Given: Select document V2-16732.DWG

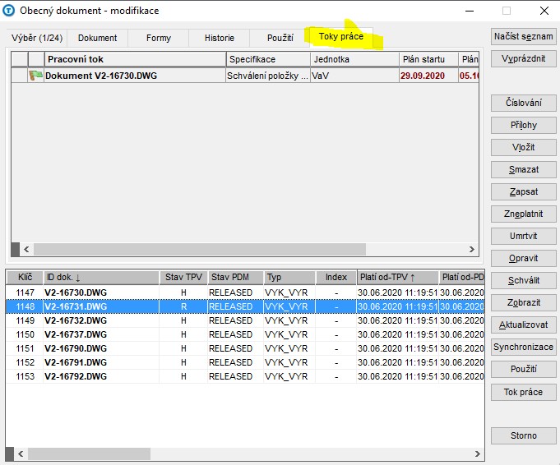Looking at the screenshot, I should click(x=245, y=320).
